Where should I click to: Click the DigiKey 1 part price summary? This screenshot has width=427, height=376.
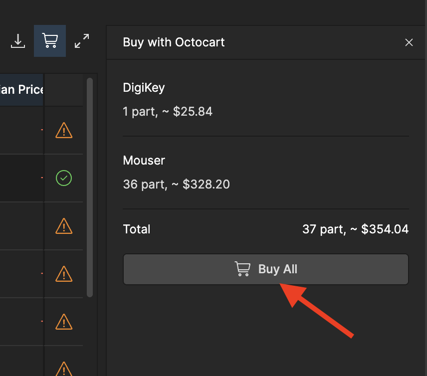(167, 111)
